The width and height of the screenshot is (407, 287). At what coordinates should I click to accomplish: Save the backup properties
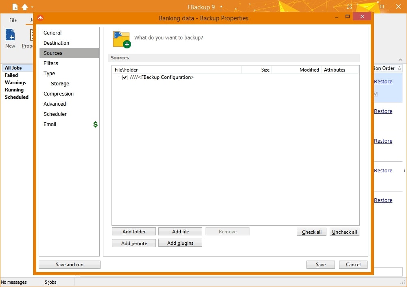[321, 265]
